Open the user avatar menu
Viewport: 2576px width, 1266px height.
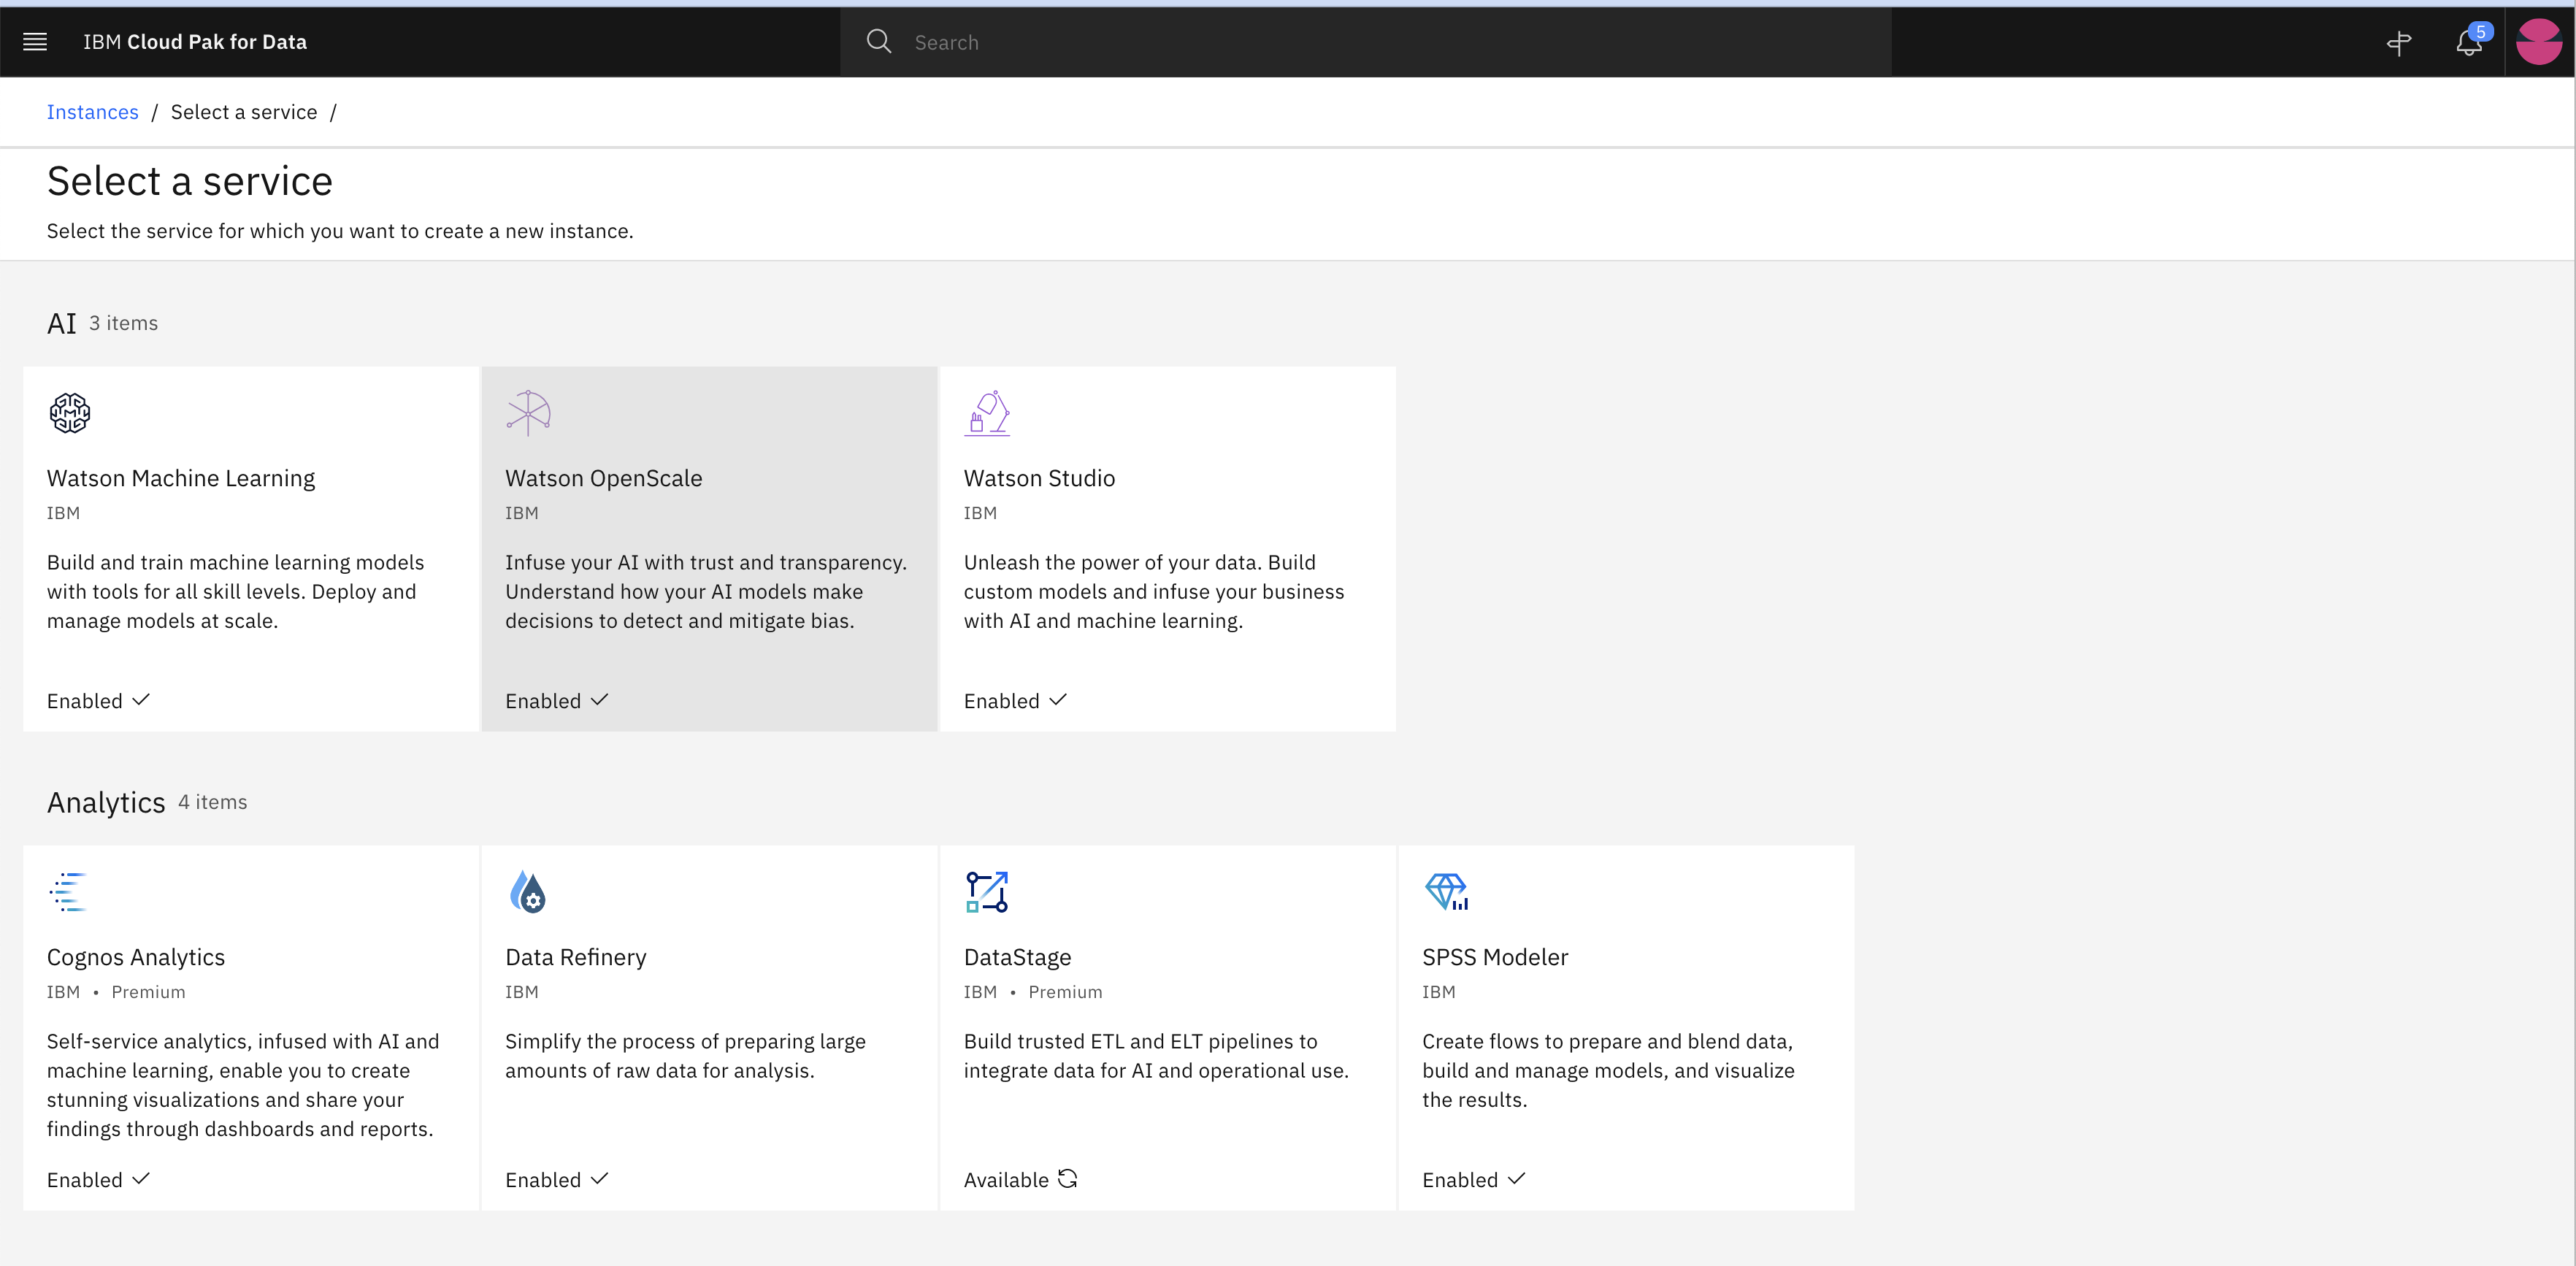coord(2538,42)
